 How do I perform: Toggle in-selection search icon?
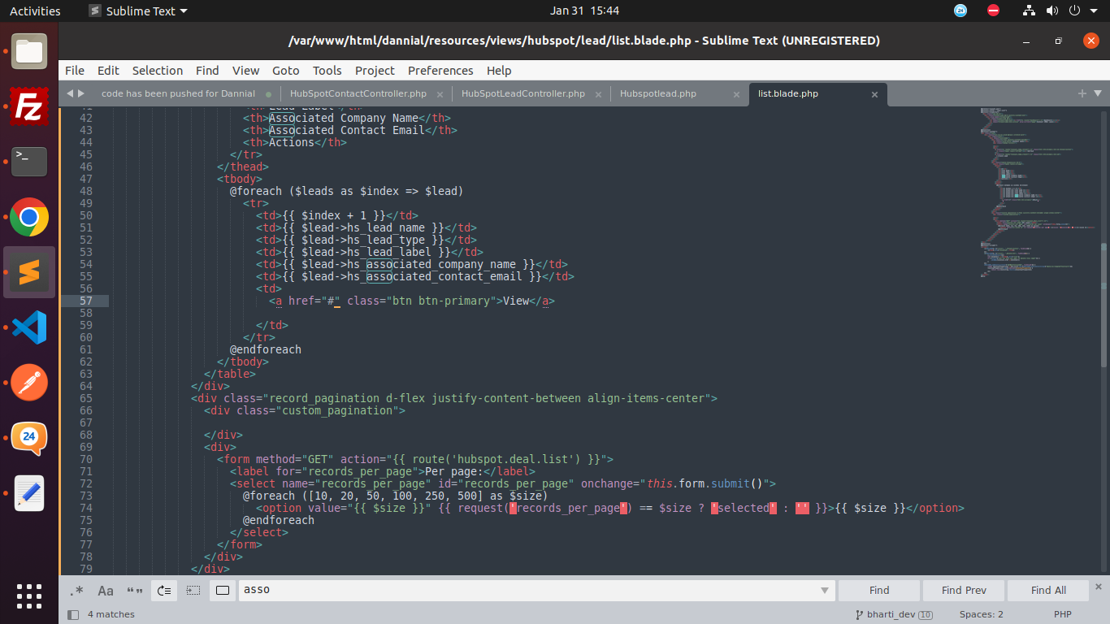(193, 591)
